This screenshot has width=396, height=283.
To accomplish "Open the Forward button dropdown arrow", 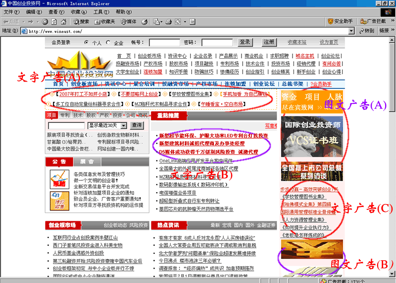I will coord(38,22).
